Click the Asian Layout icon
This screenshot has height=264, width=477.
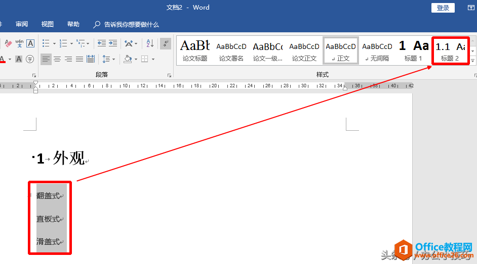(129, 43)
